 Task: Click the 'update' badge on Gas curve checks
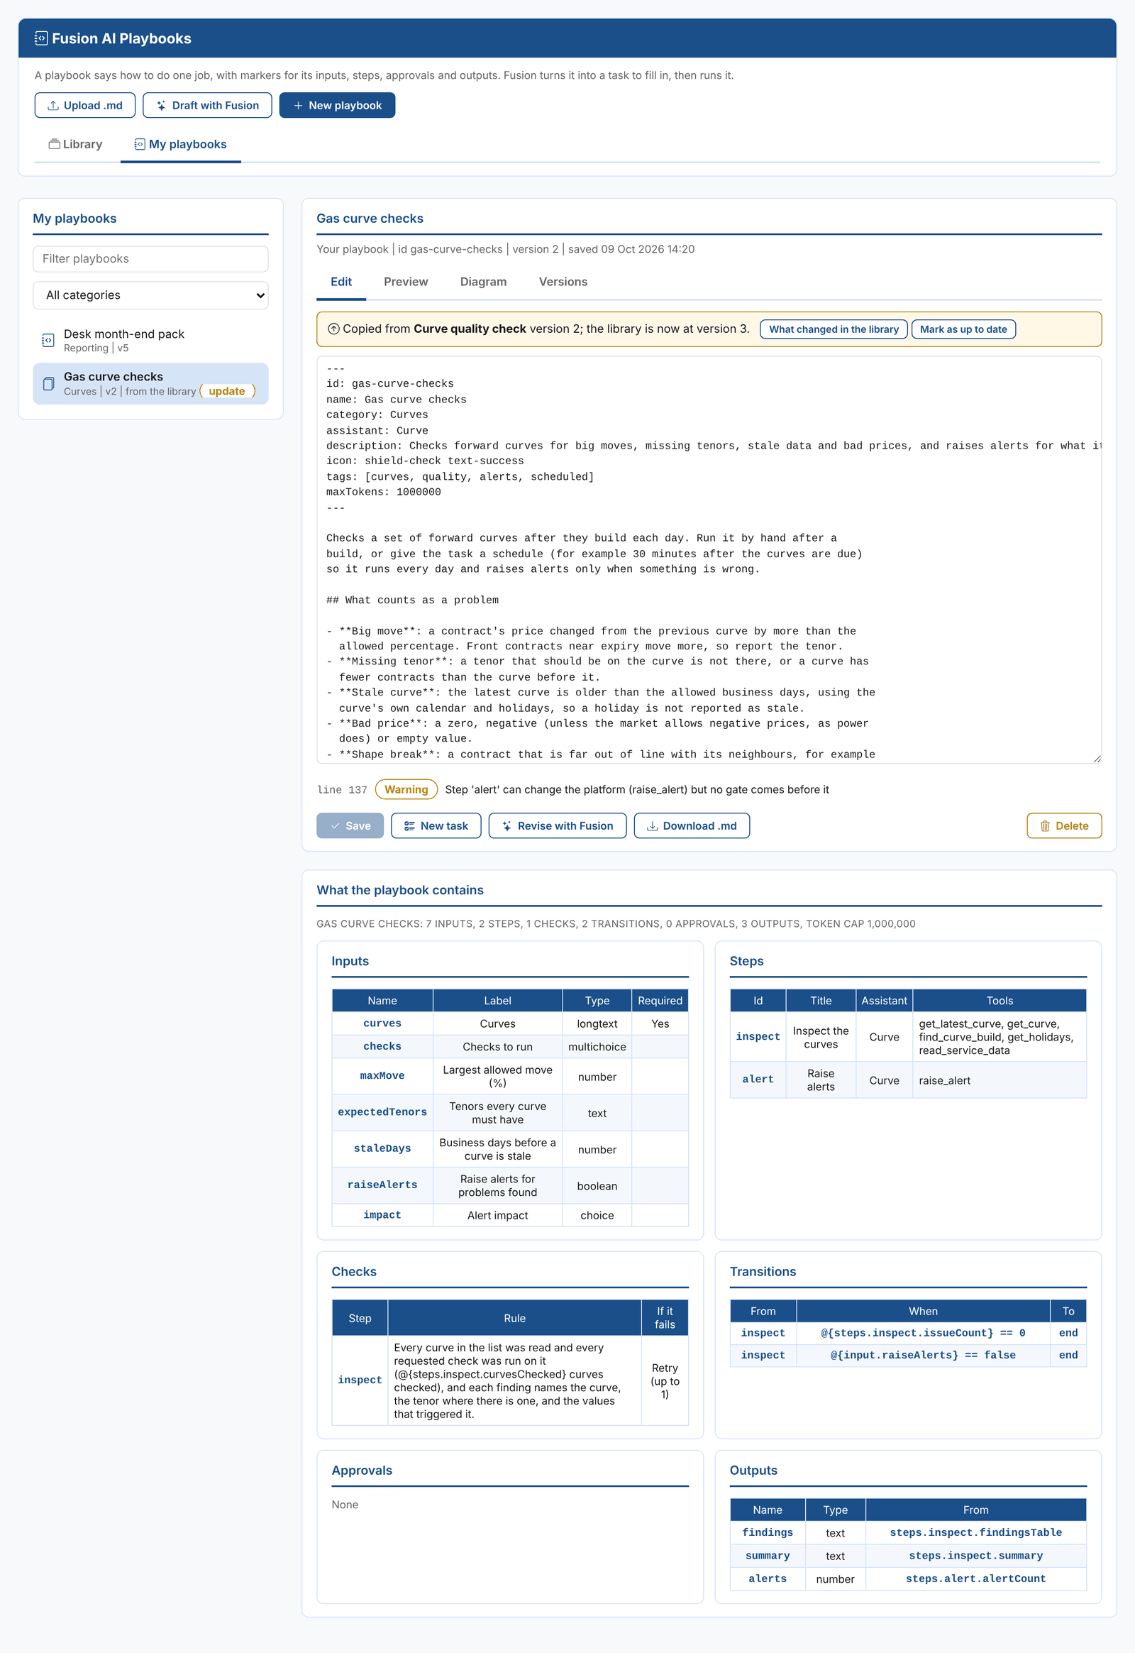(x=227, y=390)
